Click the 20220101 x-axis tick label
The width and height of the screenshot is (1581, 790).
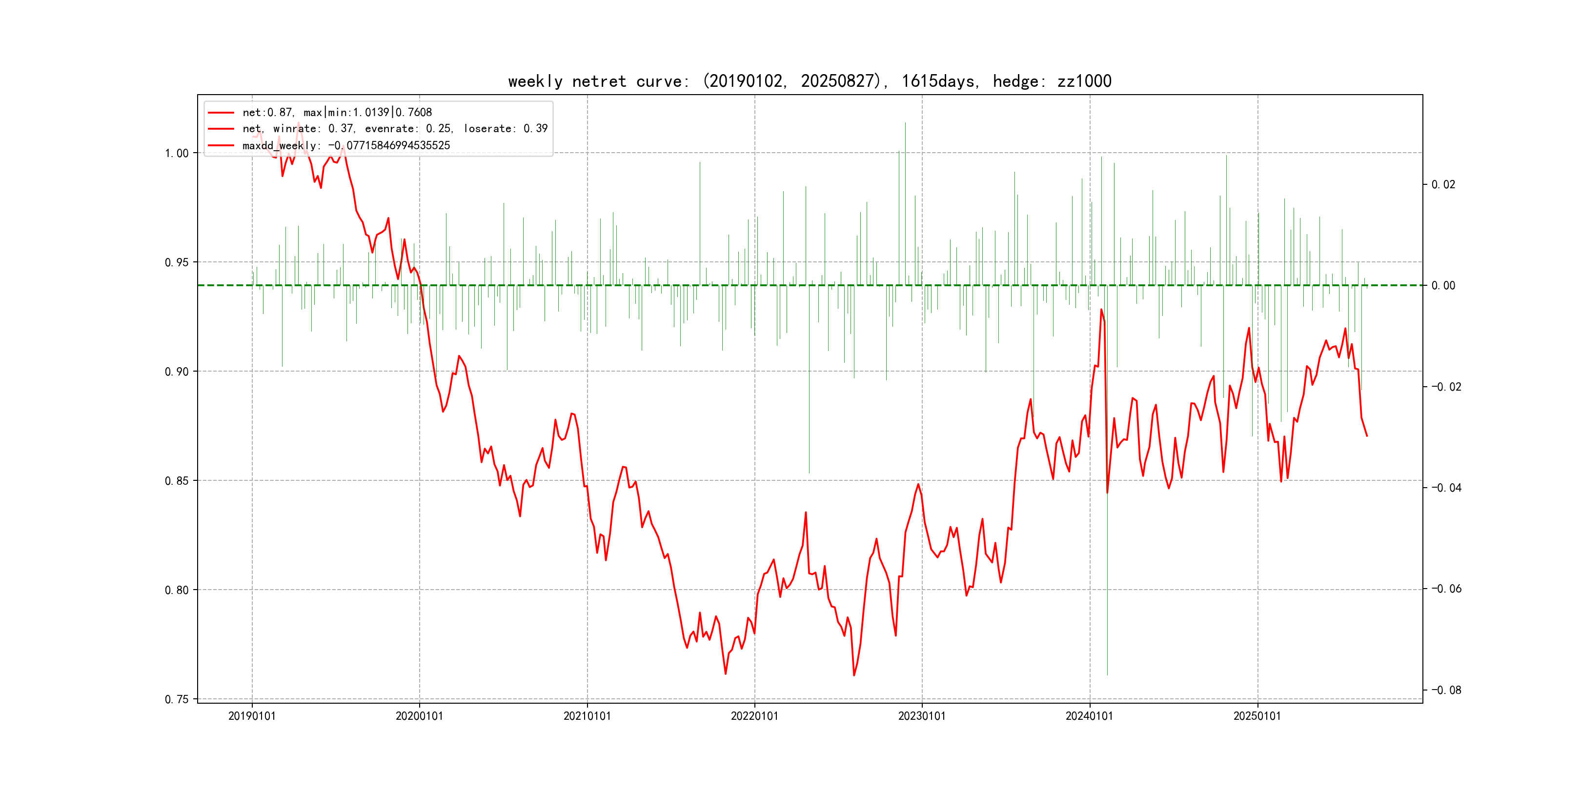(x=754, y=716)
